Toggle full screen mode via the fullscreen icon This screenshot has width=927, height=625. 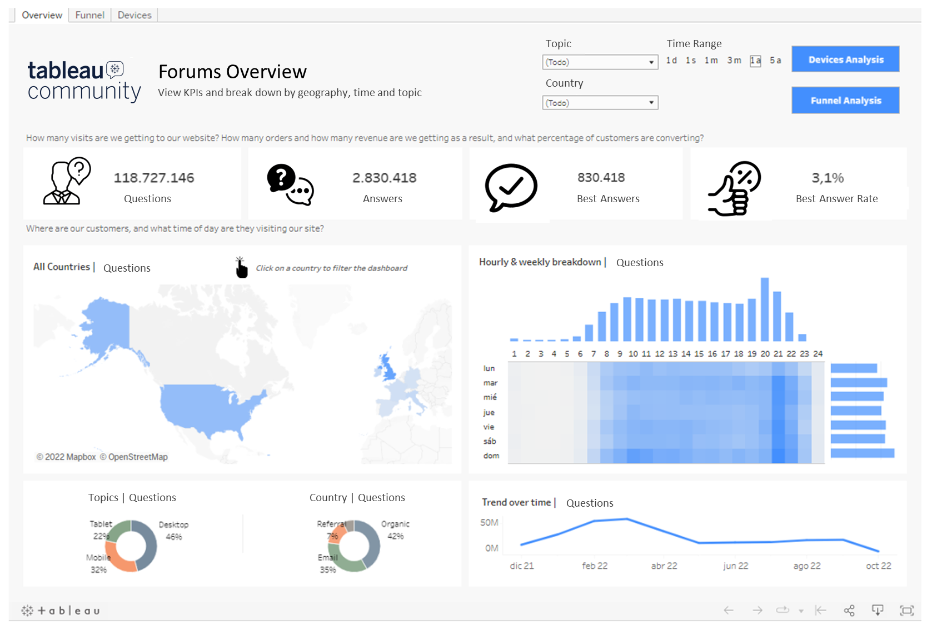pos(906,610)
